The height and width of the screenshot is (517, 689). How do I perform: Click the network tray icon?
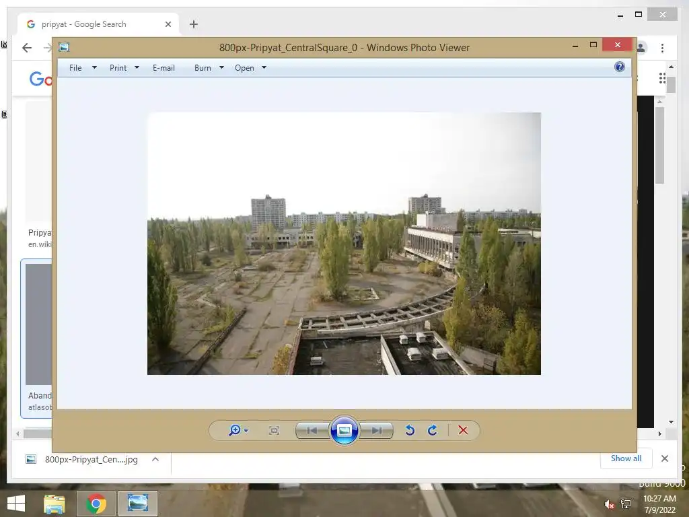click(626, 504)
